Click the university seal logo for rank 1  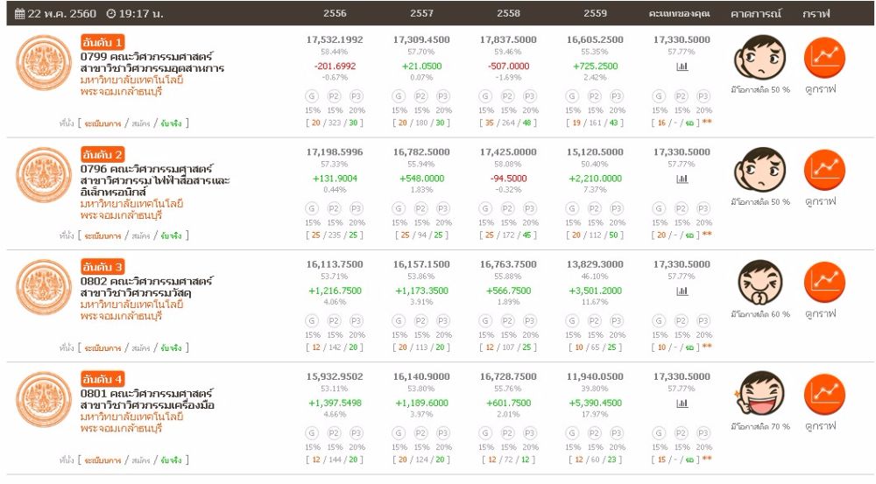click(43, 63)
